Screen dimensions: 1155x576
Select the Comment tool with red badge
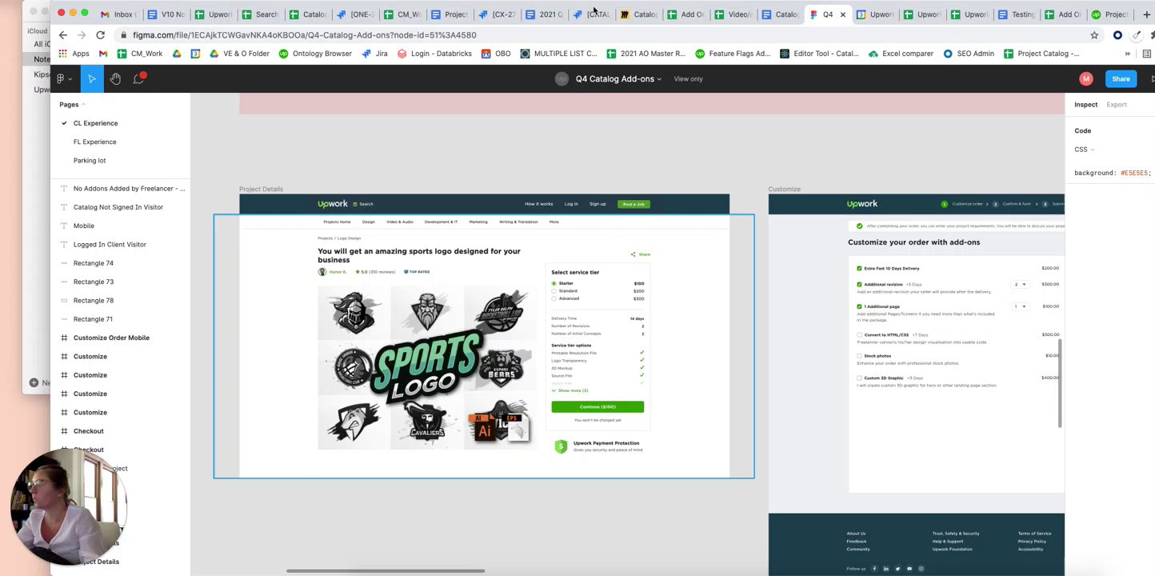pyautogui.click(x=139, y=78)
